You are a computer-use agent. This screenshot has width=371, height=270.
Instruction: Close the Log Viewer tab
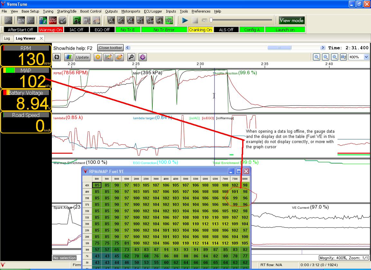point(41,38)
